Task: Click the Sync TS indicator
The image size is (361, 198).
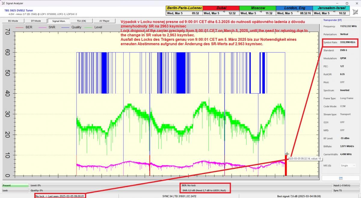Action: [345, 190]
